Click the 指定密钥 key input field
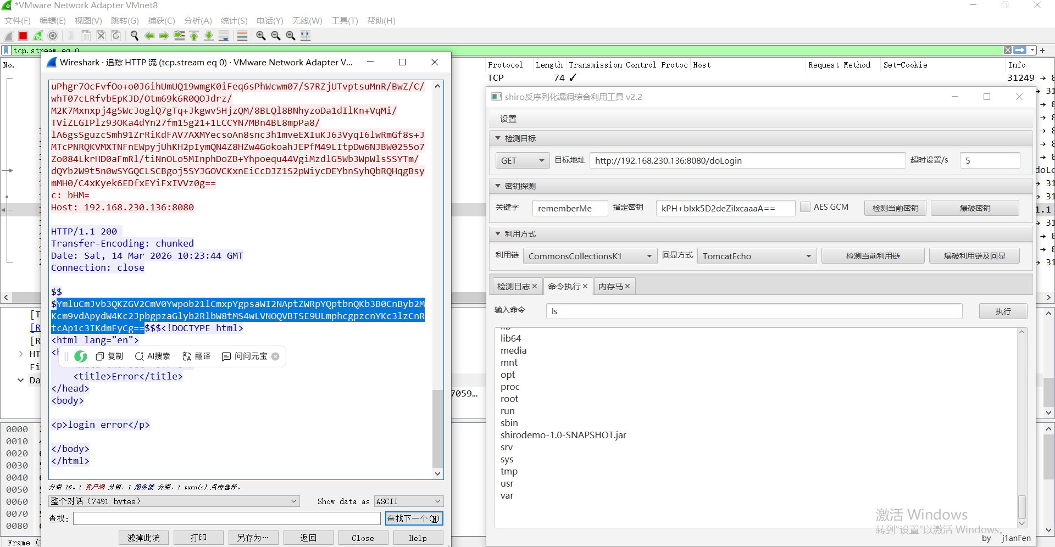 725,208
